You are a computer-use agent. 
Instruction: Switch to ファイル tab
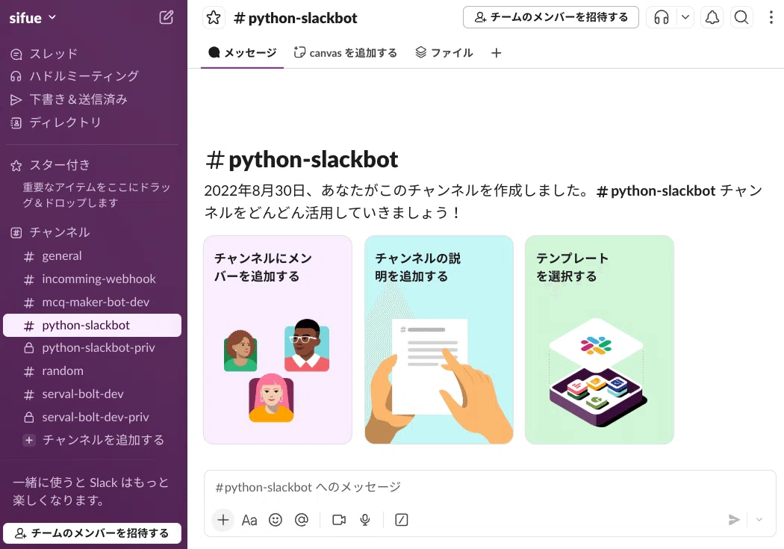click(x=444, y=52)
